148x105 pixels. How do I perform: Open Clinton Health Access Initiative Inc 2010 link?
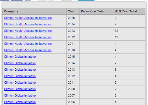pos(28,50)
